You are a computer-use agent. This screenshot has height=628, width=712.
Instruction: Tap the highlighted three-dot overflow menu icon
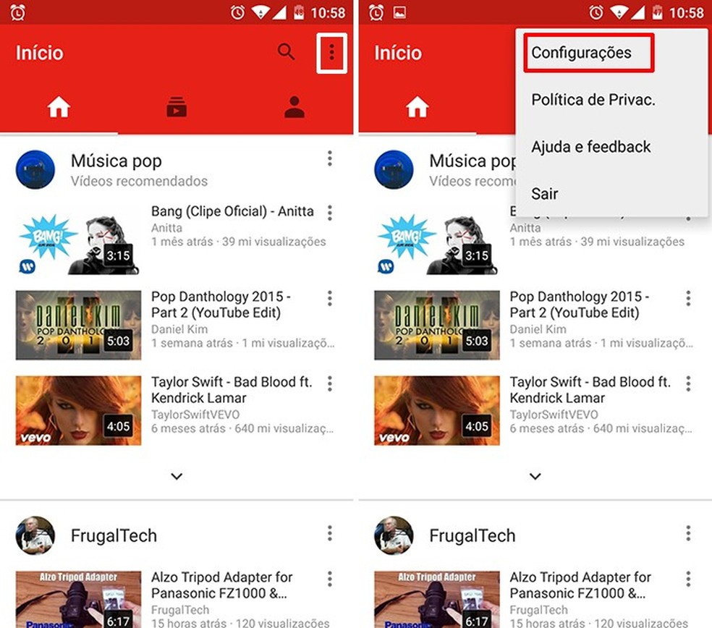point(331,52)
